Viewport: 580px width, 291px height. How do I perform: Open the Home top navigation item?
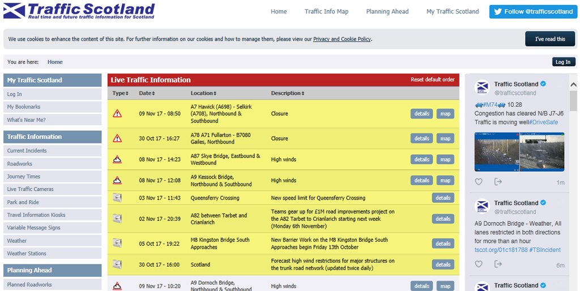point(279,11)
